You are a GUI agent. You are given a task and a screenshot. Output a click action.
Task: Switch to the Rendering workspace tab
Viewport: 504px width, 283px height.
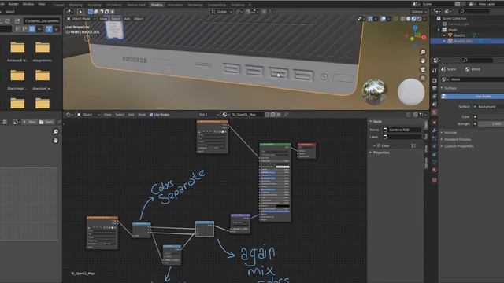coord(195,5)
